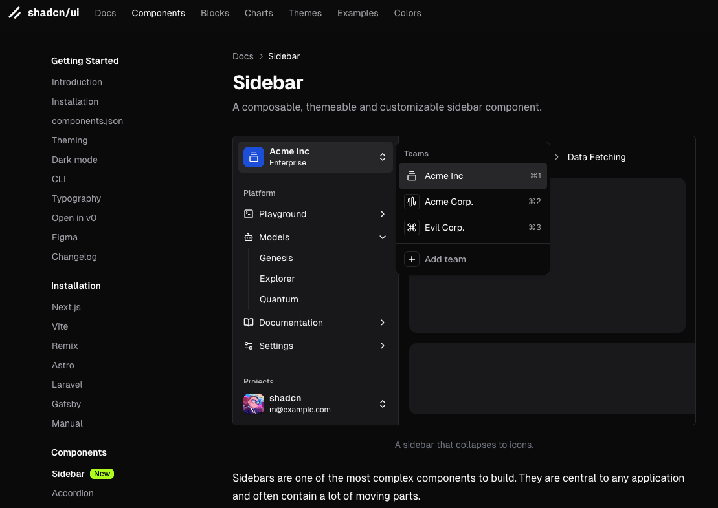Viewport: 718px width, 508px height.
Task: Click the Models package icon
Action: (248, 237)
